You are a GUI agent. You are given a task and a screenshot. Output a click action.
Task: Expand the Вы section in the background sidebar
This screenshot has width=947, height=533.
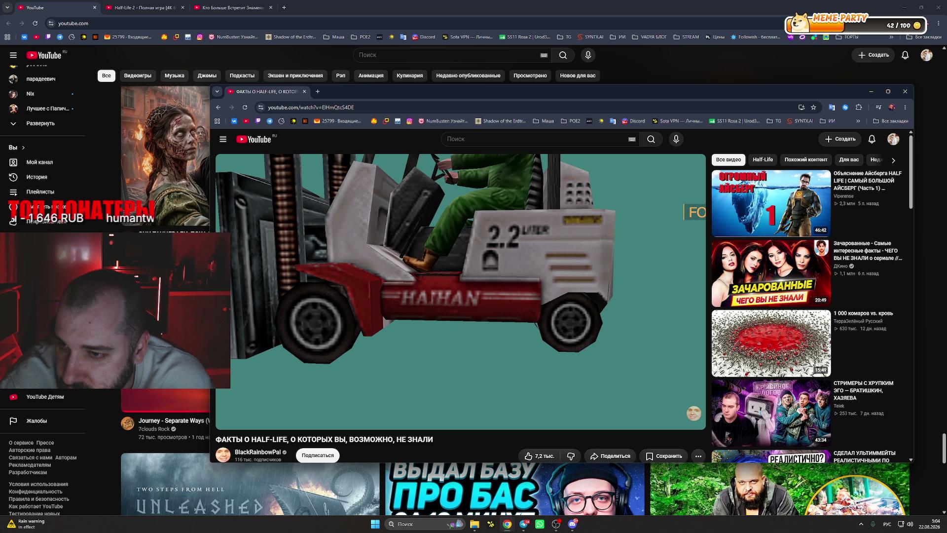(17, 148)
